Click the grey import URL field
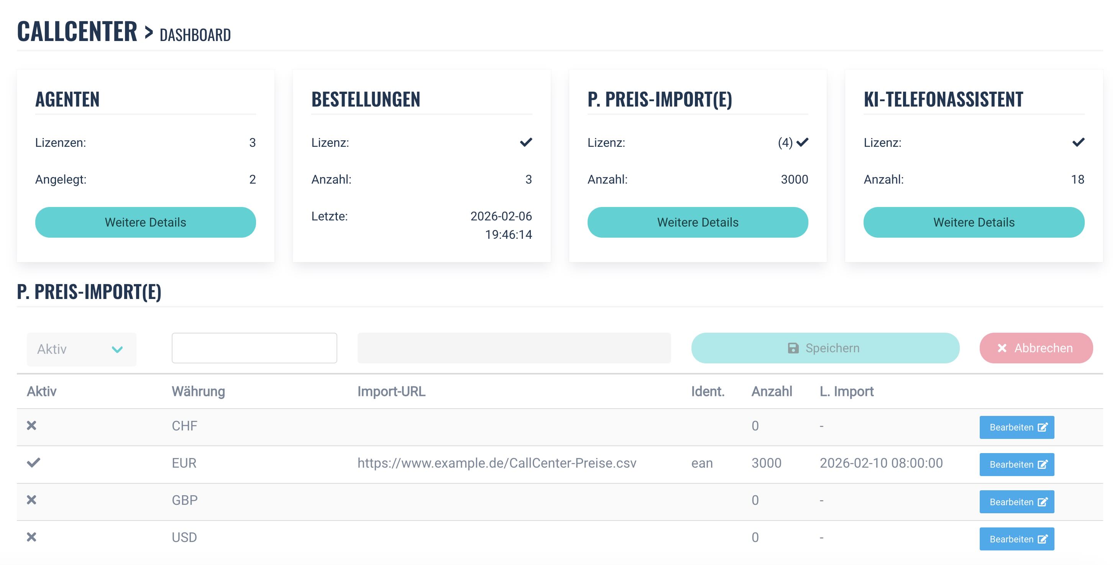 [x=514, y=348]
